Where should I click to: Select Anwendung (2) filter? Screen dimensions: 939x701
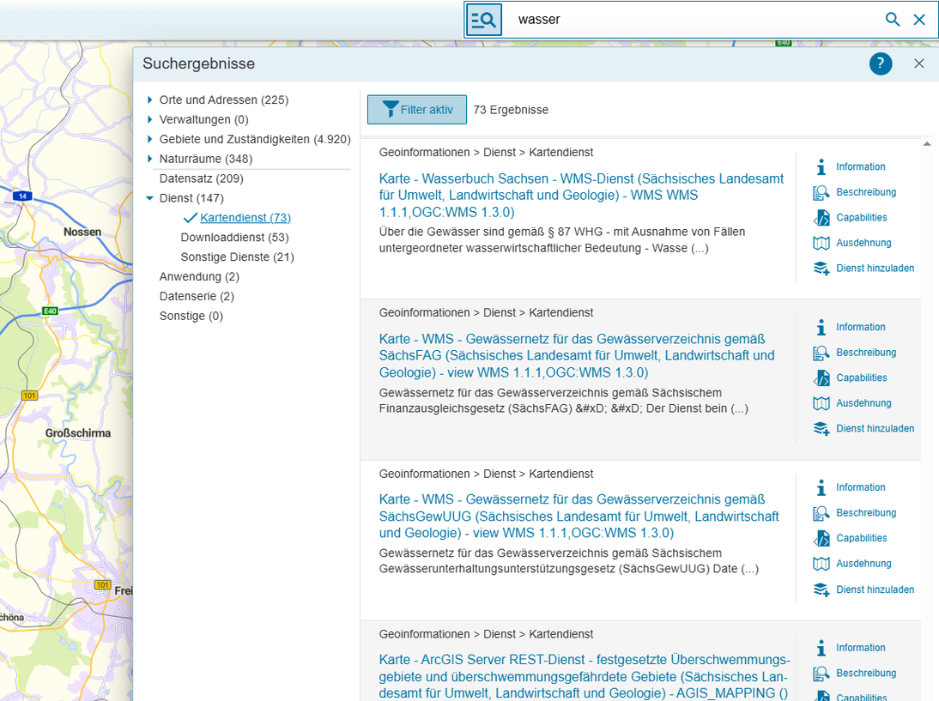pos(199,276)
